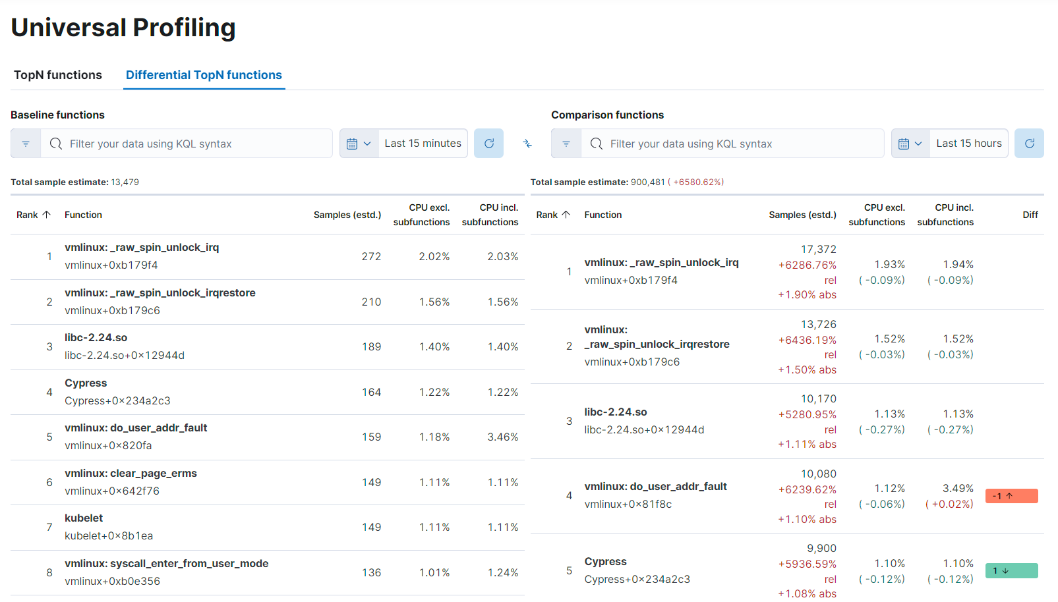Click the search magnifier in baseline filter bar

(x=56, y=143)
